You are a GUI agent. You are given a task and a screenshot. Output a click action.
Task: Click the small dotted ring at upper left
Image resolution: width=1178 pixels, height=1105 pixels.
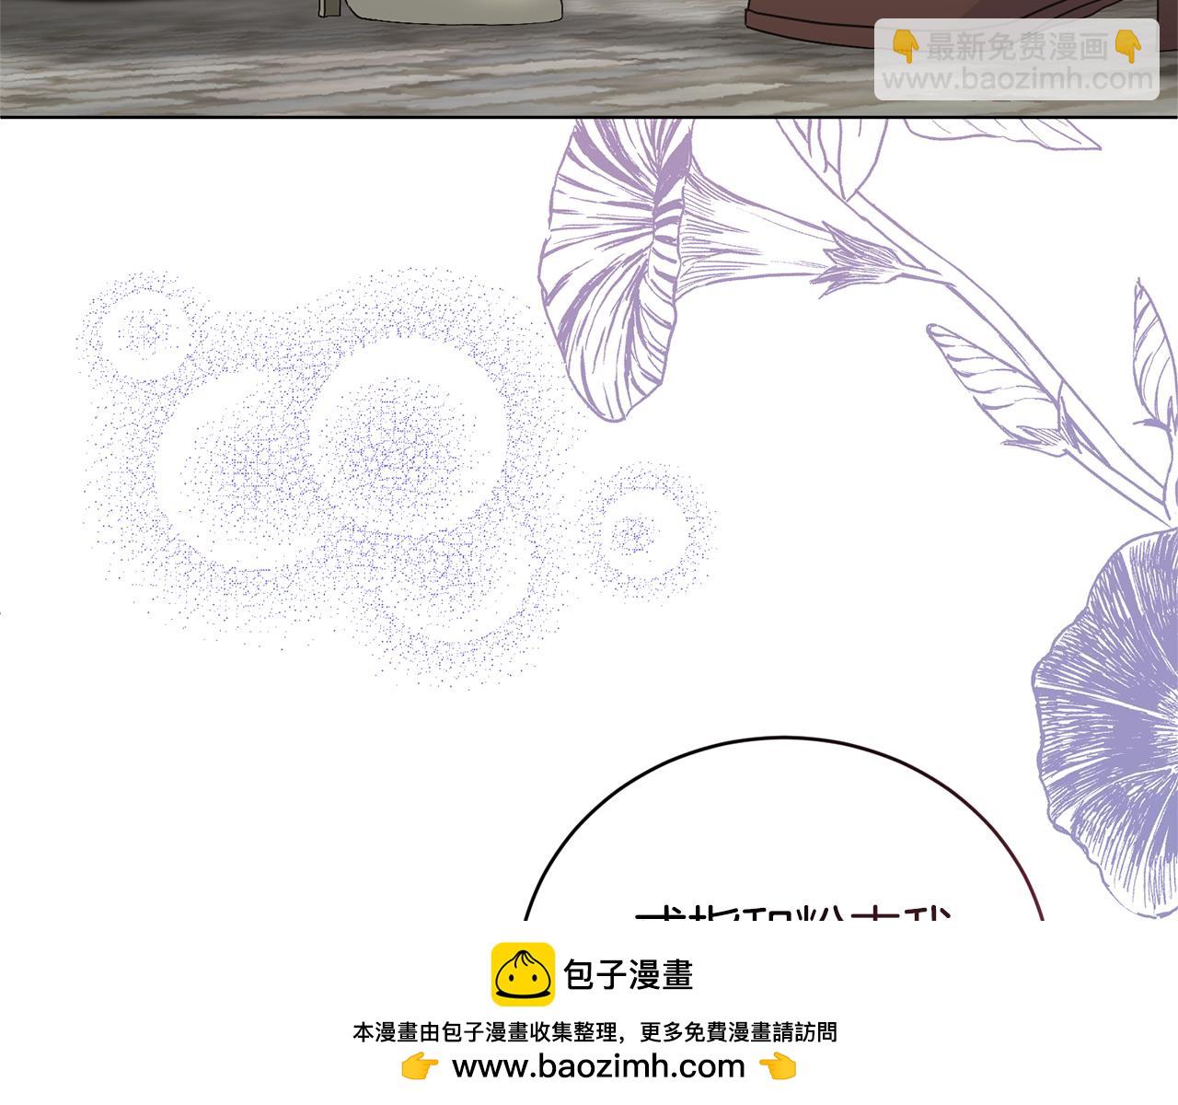pyautogui.click(x=140, y=331)
